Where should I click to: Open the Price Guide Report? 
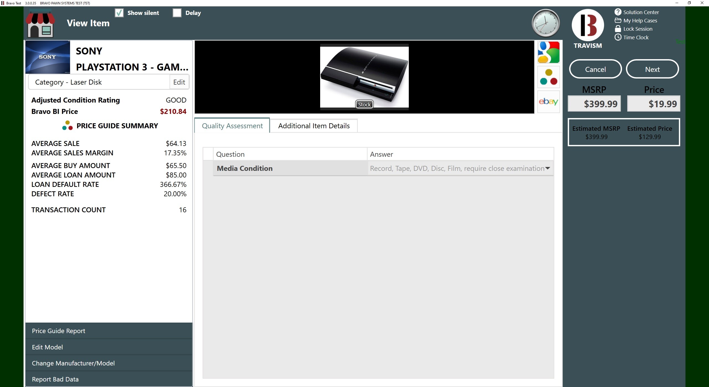(x=109, y=331)
